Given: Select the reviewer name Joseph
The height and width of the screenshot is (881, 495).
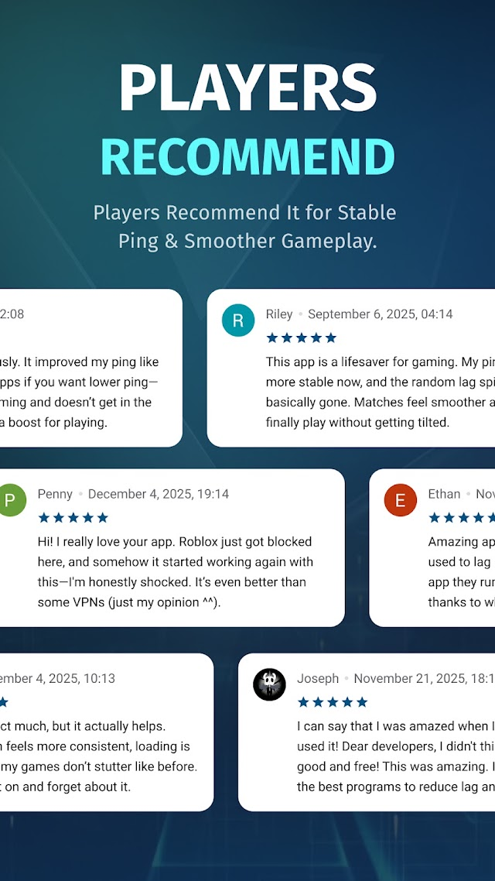Looking at the screenshot, I should (x=318, y=678).
